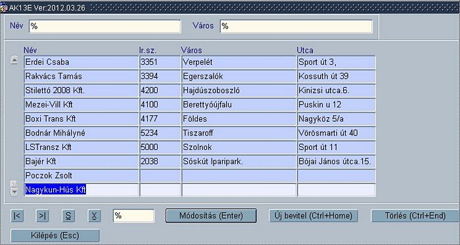Select the LSTransz Kft name cell

81,147
